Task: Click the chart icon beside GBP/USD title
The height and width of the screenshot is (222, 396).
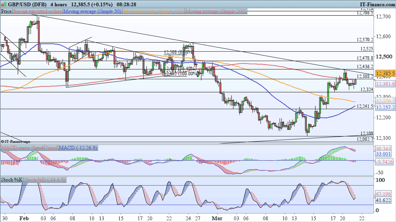Action: point(4,4)
